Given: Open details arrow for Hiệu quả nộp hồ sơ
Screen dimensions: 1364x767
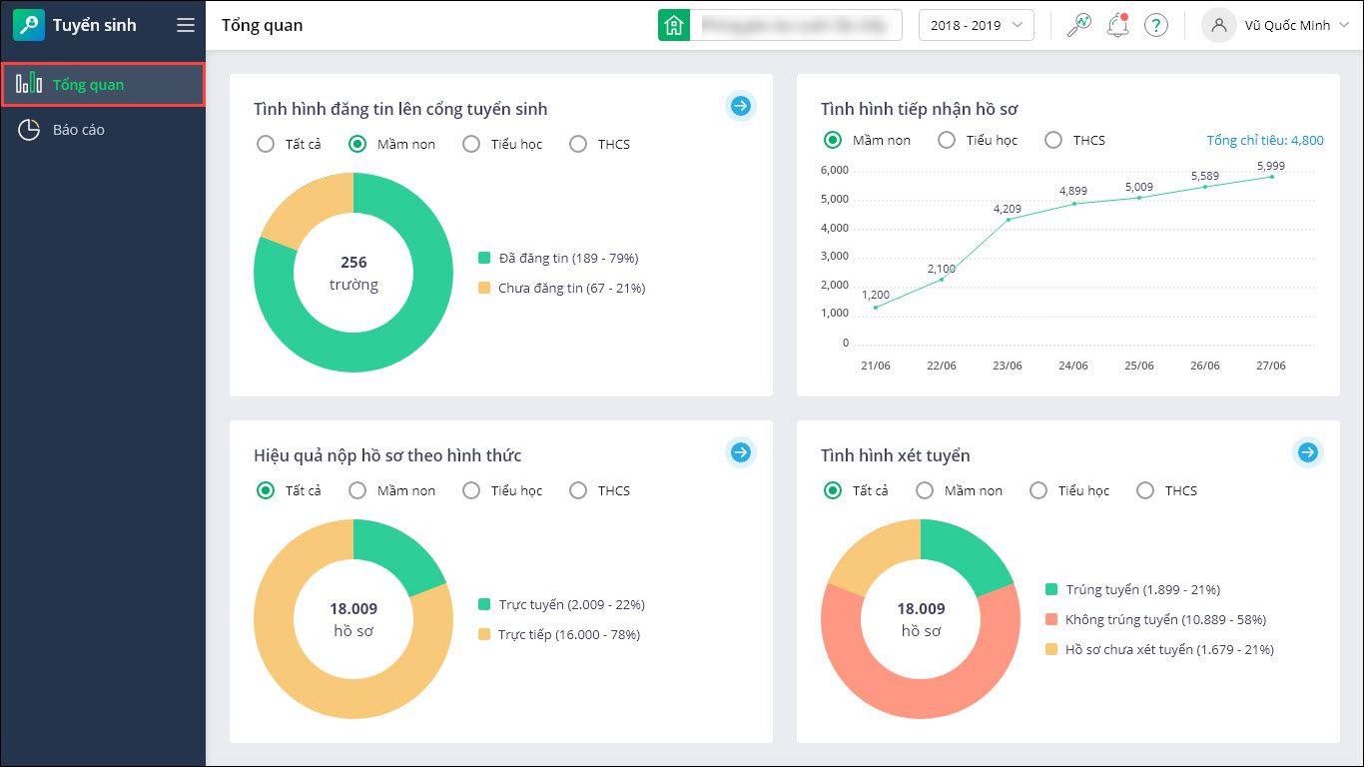Looking at the screenshot, I should tap(740, 452).
